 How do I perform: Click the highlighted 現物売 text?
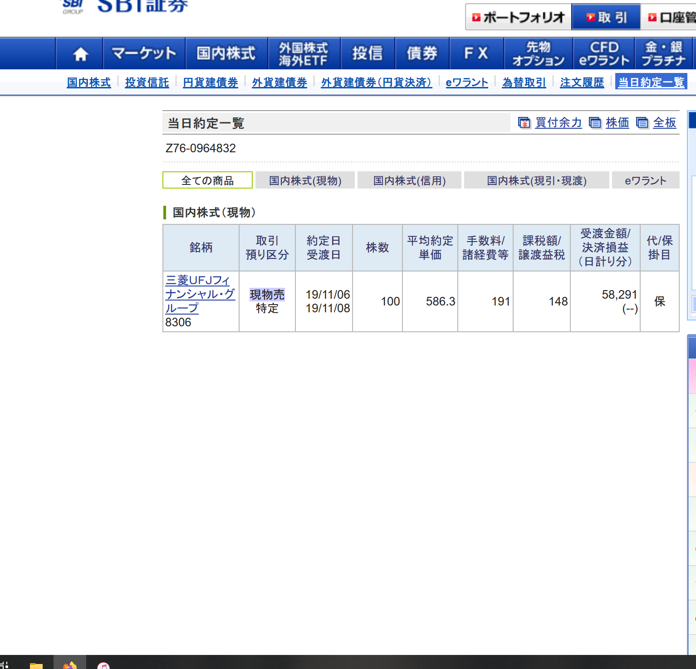point(267,295)
